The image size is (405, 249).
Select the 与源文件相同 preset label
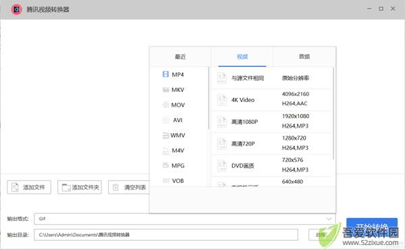coord(248,78)
